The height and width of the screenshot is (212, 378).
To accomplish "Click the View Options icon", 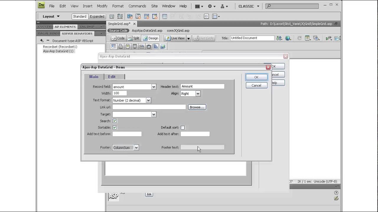I will coord(308,38).
